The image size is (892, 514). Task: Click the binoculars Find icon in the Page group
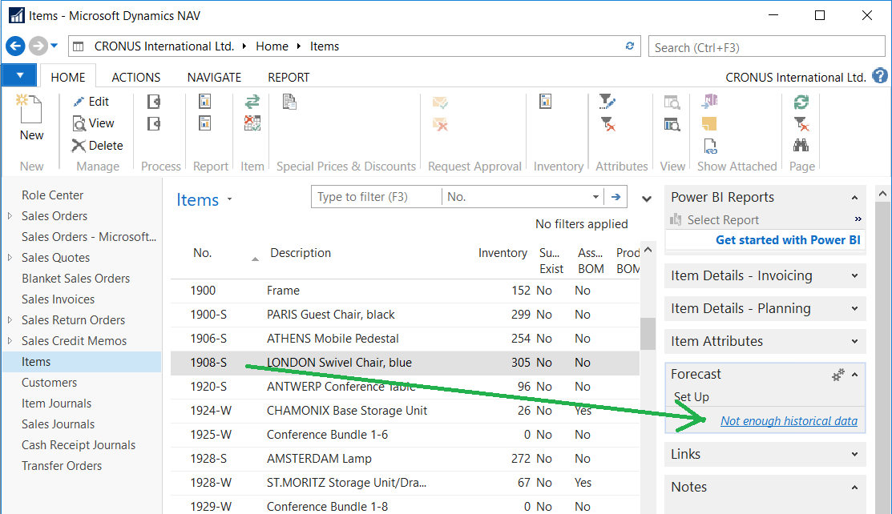click(801, 145)
